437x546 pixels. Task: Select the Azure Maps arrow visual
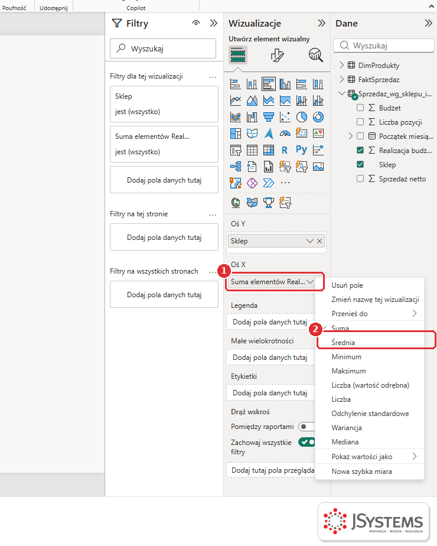point(269,134)
